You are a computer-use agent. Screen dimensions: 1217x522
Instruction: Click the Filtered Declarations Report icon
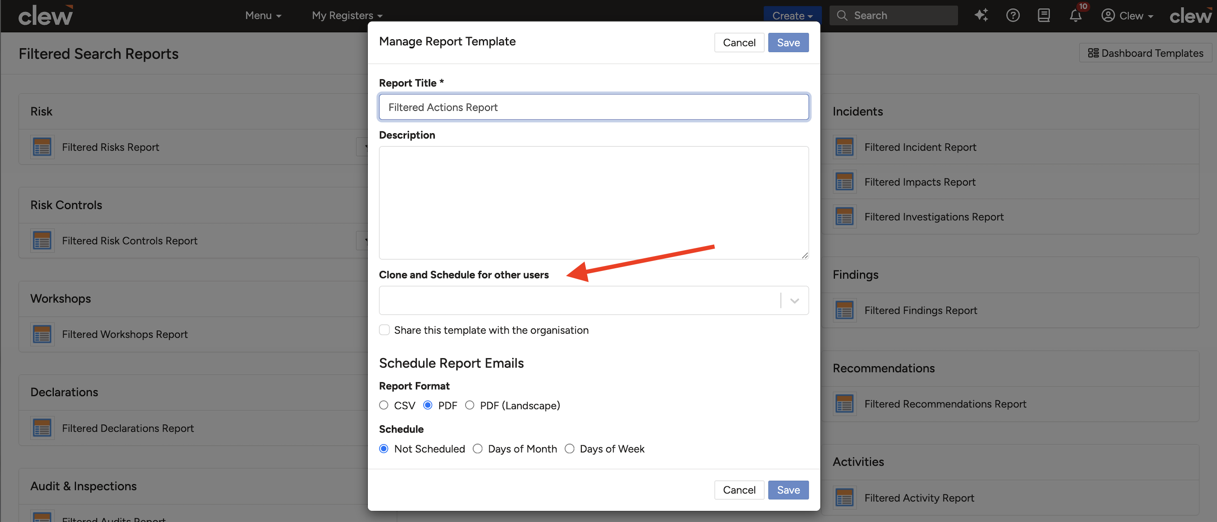(x=42, y=428)
